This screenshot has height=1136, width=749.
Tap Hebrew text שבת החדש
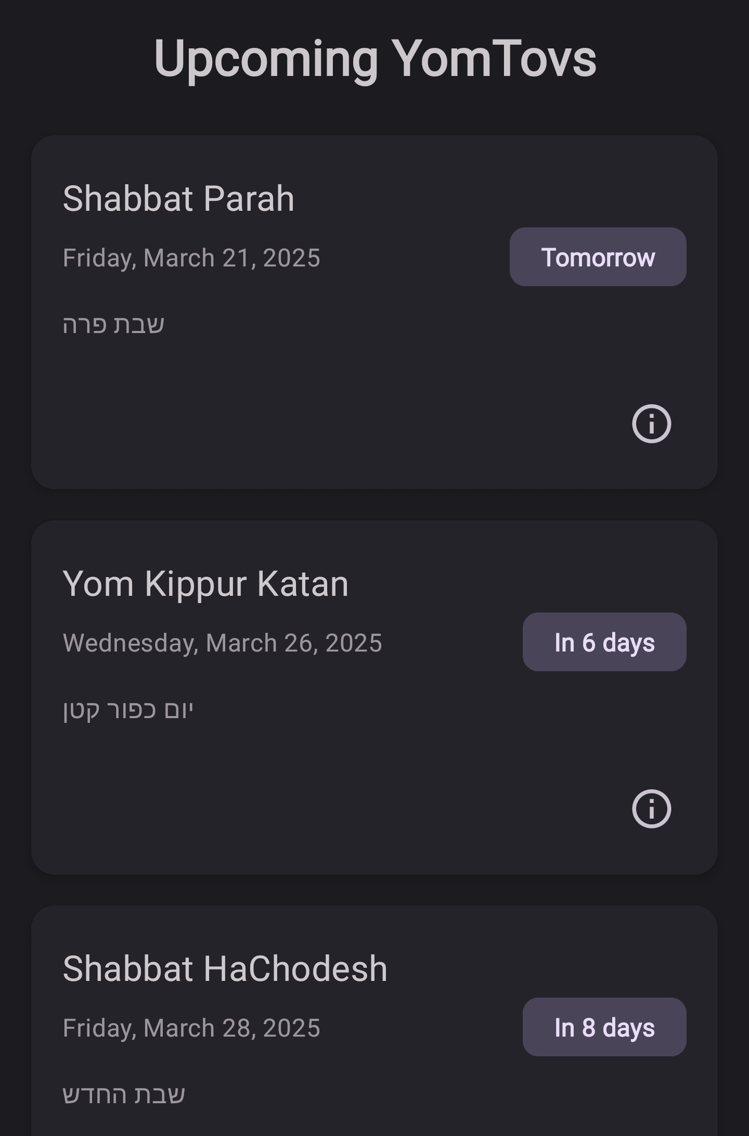tap(124, 1095)
